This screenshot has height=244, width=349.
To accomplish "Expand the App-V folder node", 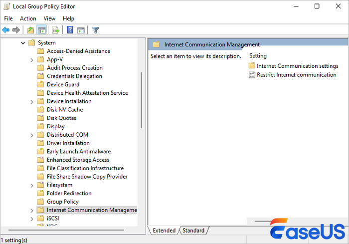I will 32,59.
